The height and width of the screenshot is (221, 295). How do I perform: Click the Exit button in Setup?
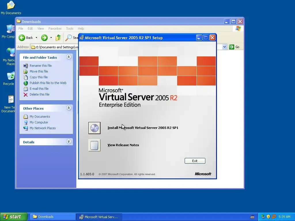point(195,161)
